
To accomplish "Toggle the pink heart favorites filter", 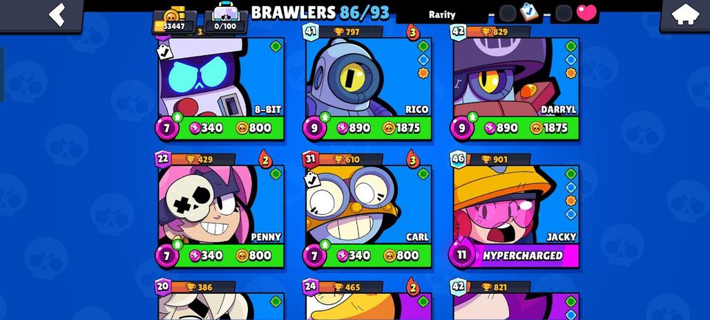I will point(586,12).
